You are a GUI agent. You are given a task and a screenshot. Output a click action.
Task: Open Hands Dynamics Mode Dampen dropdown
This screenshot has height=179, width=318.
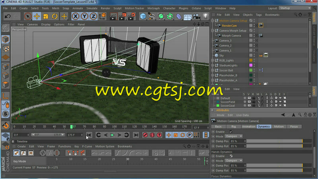pos(234,161)
